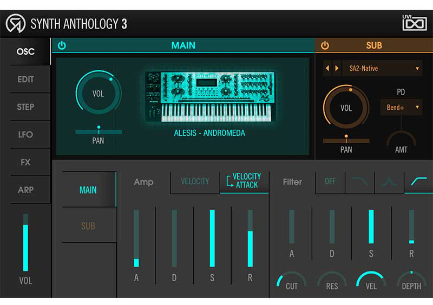Image resolution: width=433 pixels, height=305 pixels.
Task: Open the FX page tab
Action: click(x=25, y=162)
